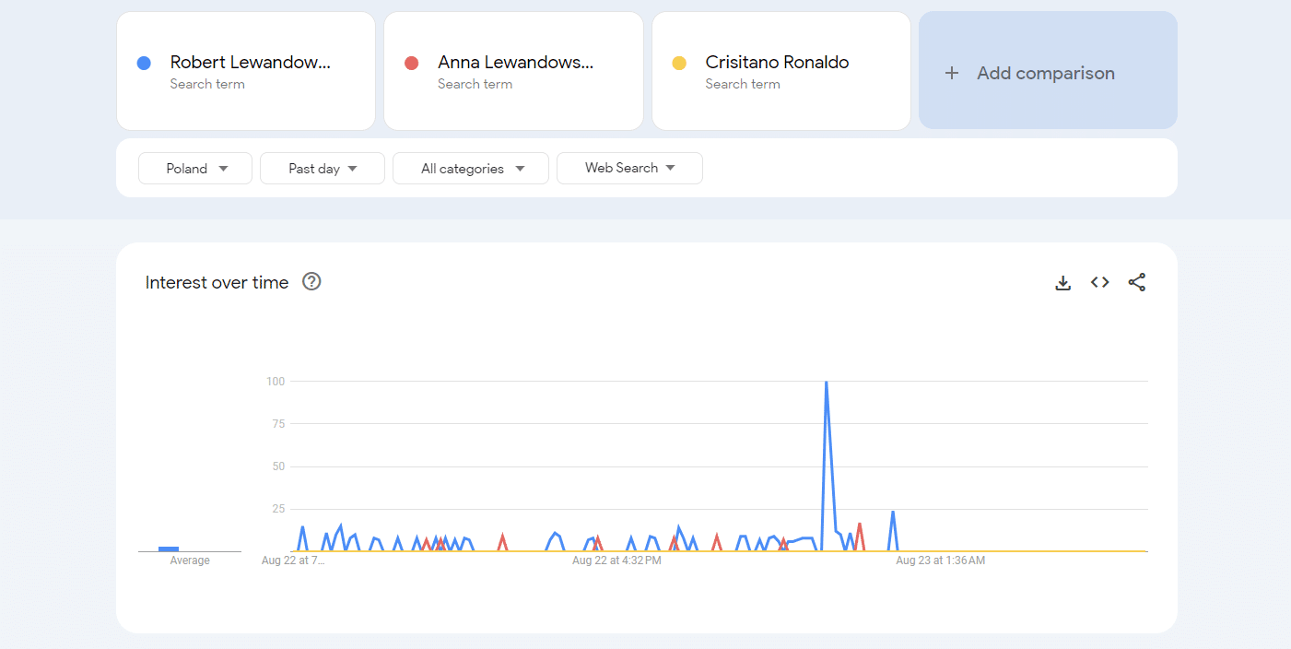Click the Average bar in the chart

click(x=169, y=549)
